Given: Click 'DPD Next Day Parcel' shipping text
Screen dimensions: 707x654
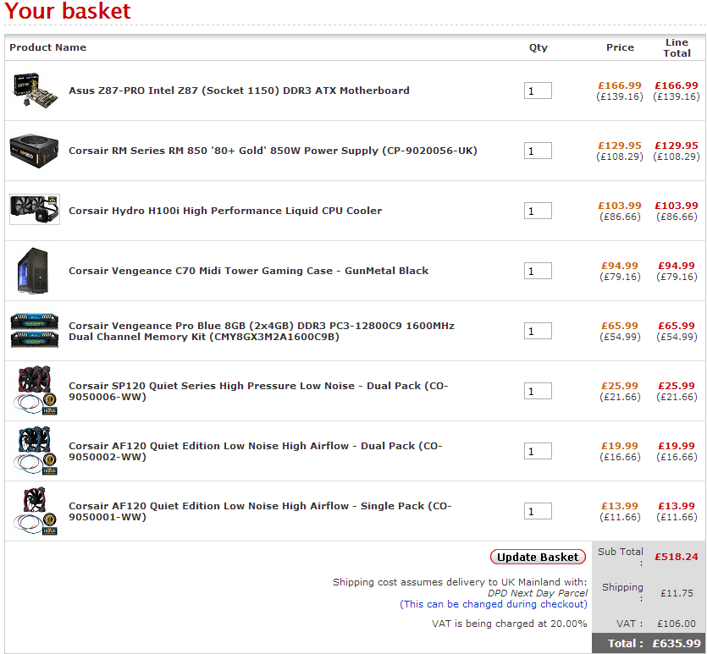Looking at the screenshot, I should (538, 593).
